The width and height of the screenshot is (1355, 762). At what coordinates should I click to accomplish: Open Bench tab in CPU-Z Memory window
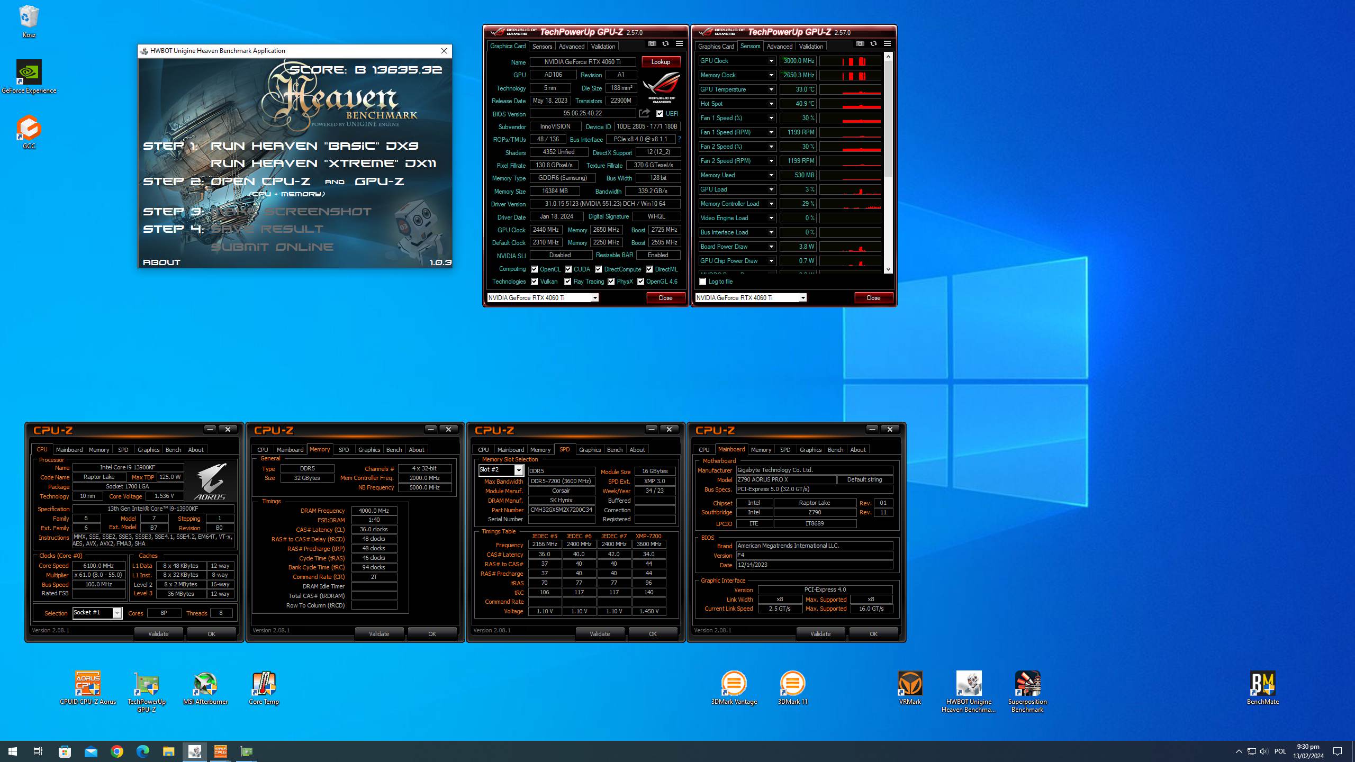(x=394, y=450)
